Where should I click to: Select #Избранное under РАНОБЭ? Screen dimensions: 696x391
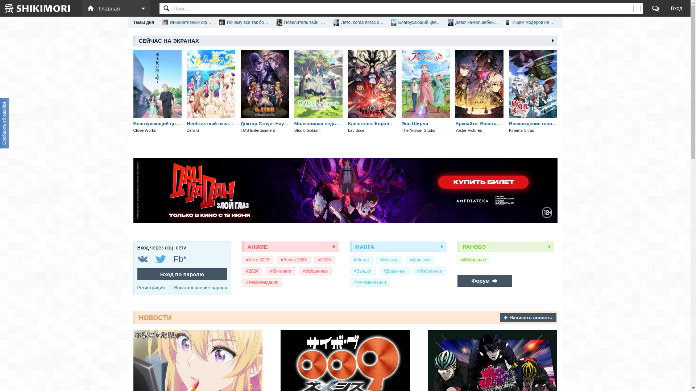coord(473,260)
